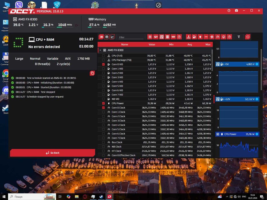Select the table-only monitoring view icon

pyautogui.click(x=107, y=37)
